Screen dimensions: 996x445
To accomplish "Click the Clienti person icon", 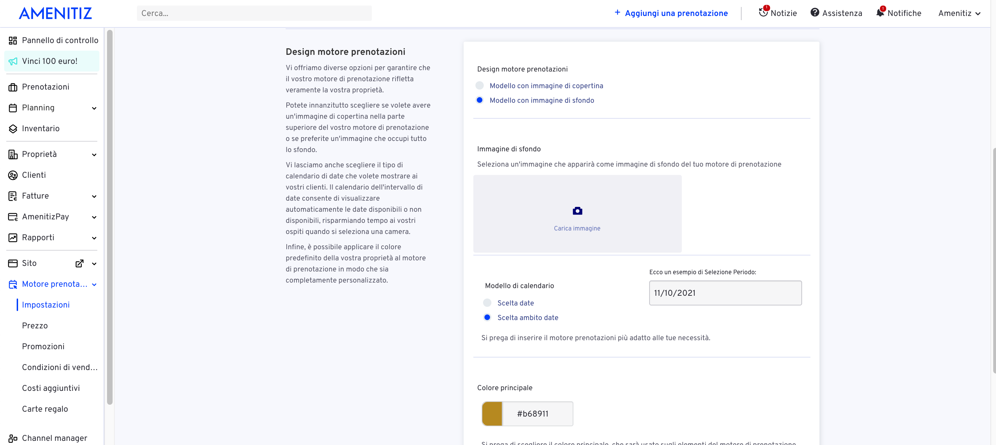I will click(x=13, y=175).
